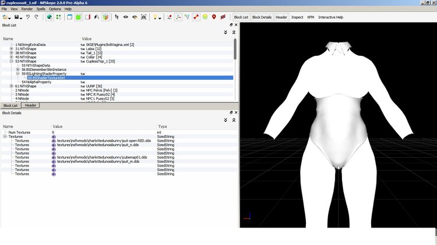This screenshot has height=245, width=437.
Task: Toggle the red and yellow bone icon
Action: pos(196,17)
